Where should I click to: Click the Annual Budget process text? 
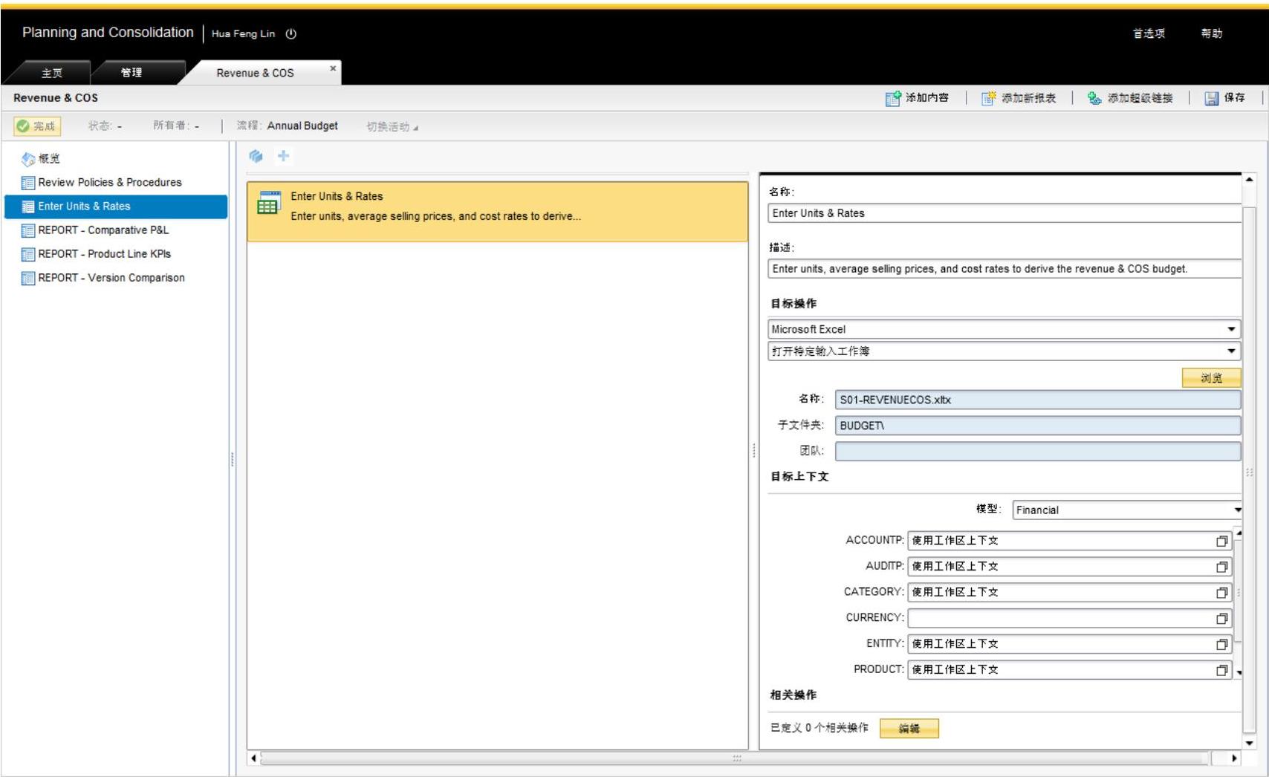click(x=302, y=126)
